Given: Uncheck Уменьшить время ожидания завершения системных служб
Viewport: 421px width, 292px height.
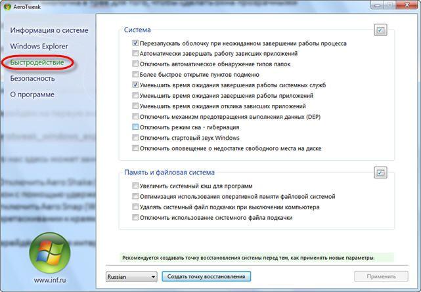Looking at the screenshot, I should [135, 85].
